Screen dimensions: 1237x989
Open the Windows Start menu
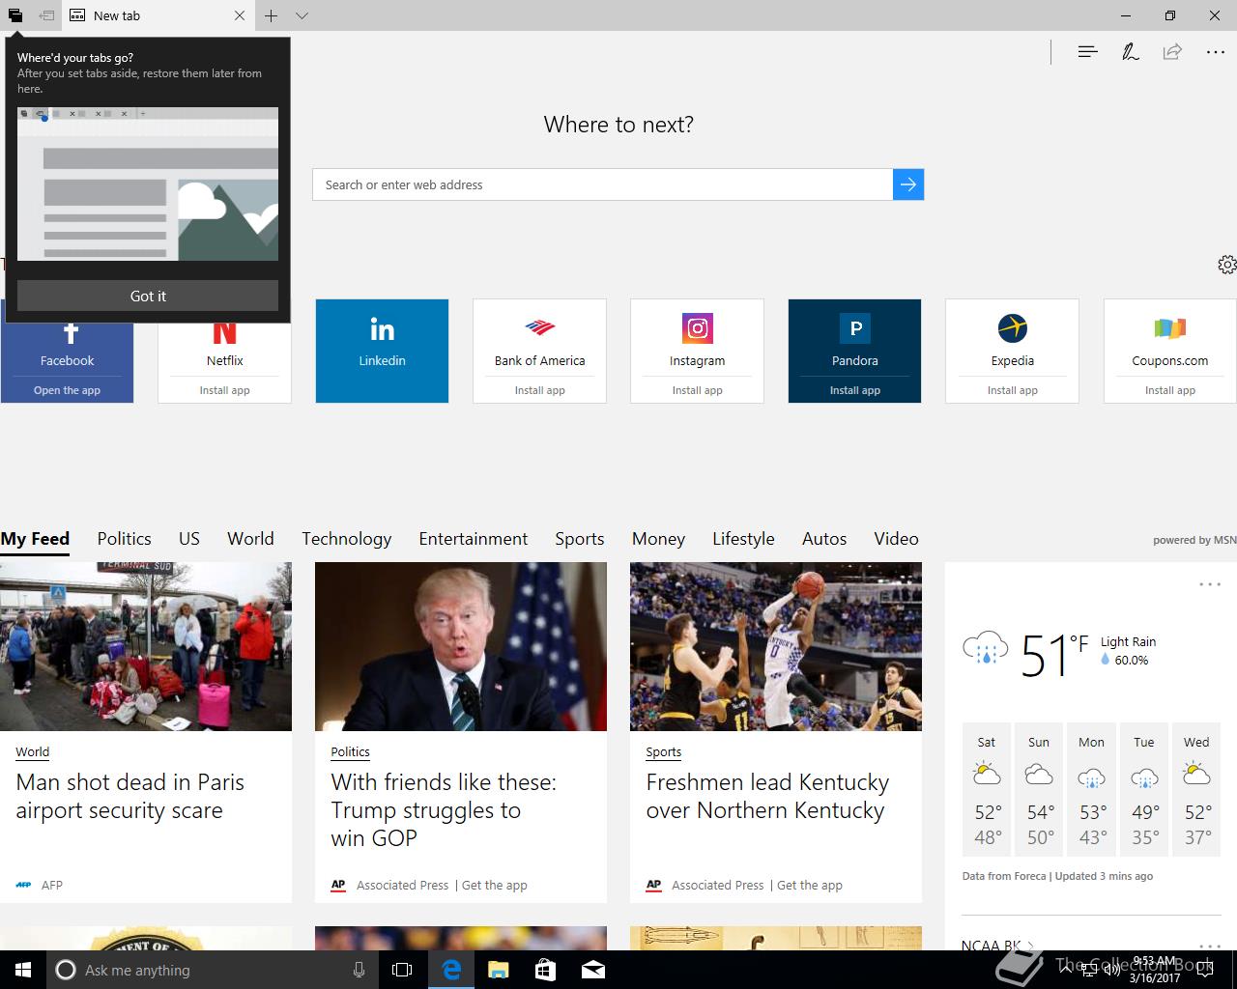(x=23, y=970)
